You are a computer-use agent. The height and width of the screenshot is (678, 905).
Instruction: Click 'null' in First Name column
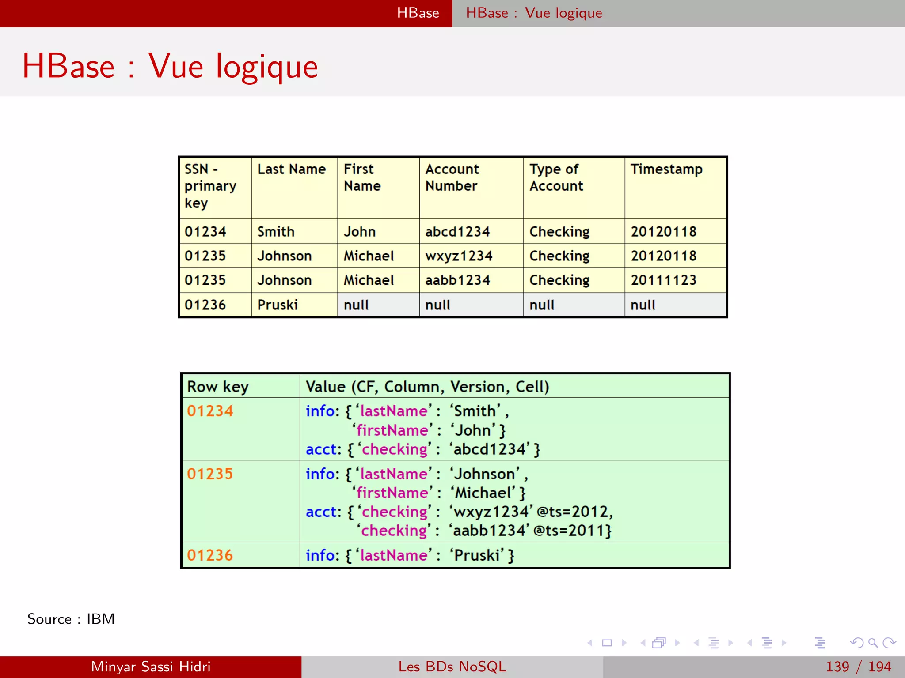pos(379,305)
